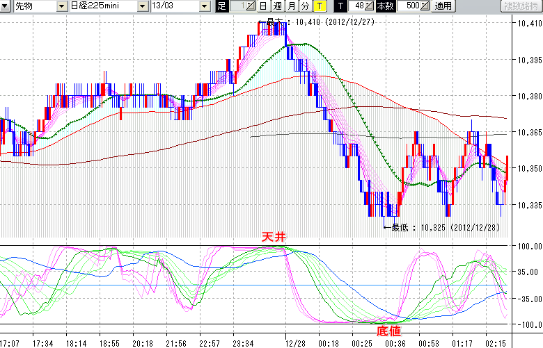Click the grayed-out 複数銘柄 button
The image size is (543, 348).
521,6
